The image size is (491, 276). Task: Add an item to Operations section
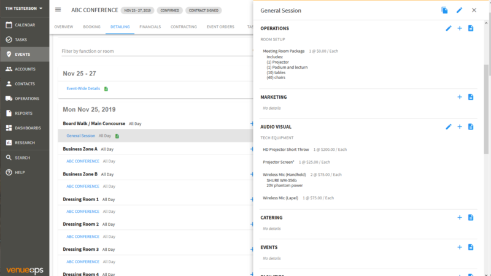click(459, 28)
